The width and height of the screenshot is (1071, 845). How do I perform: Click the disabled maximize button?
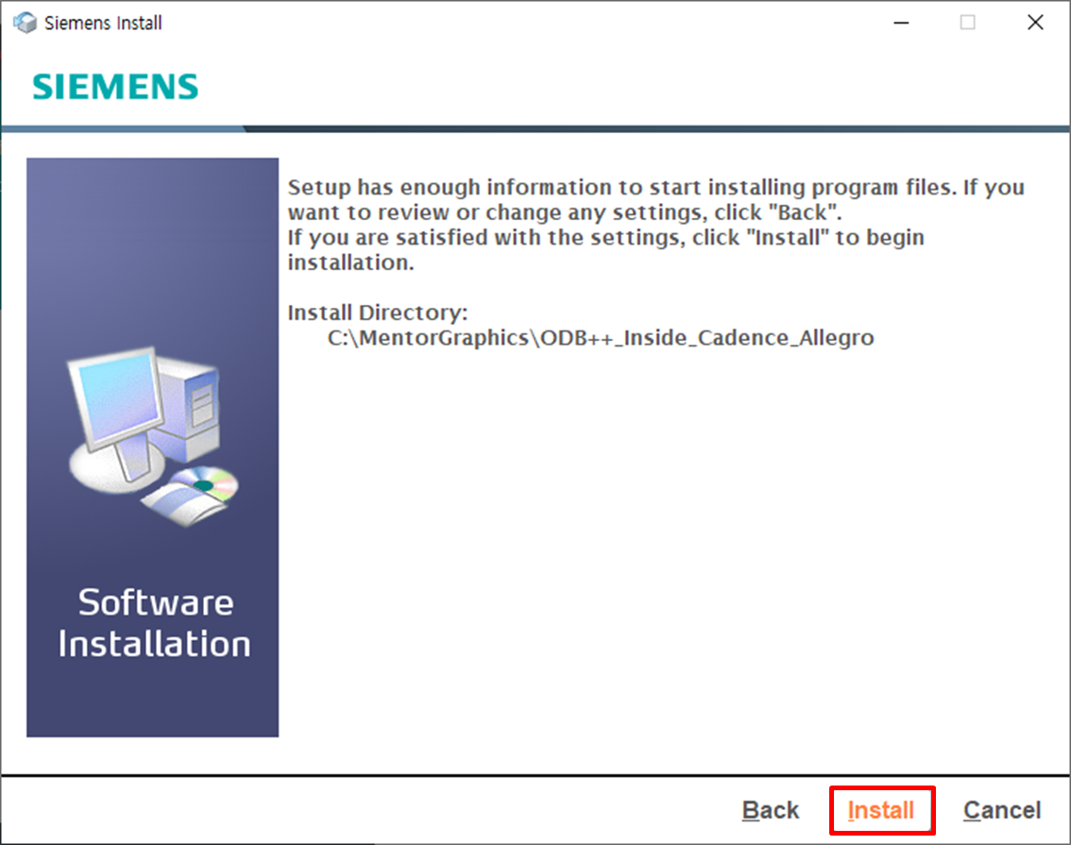coord(968,23)
